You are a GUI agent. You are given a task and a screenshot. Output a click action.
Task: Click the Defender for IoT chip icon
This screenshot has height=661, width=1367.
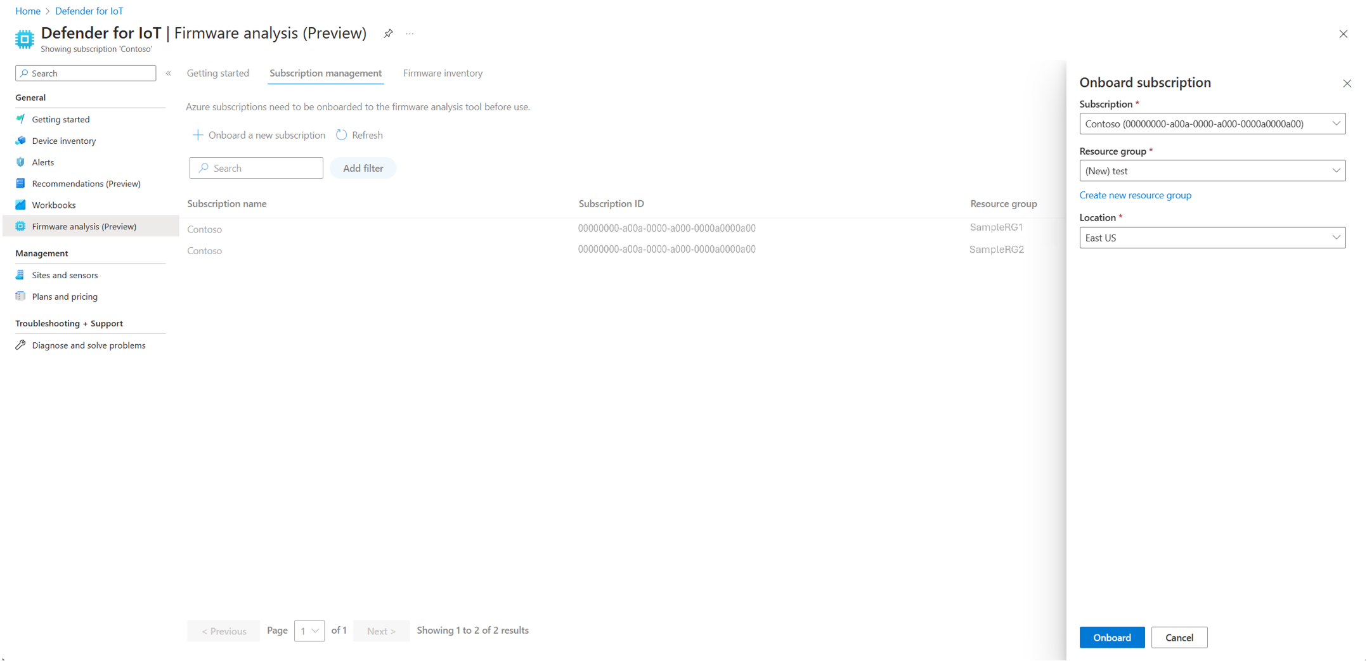25,39
